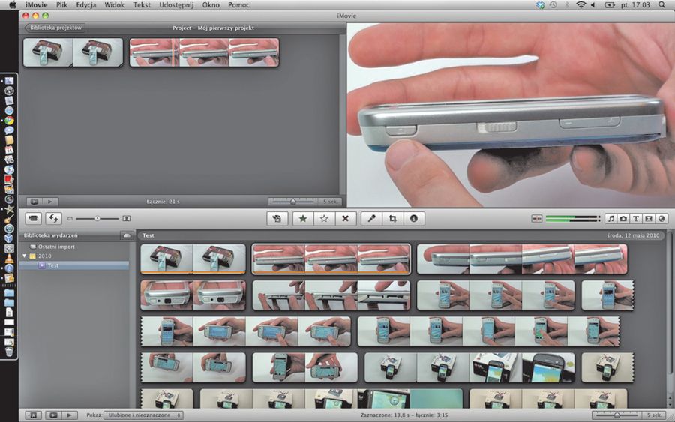Adjust project frames-per-thumbnail slider
675x422 pixels.
[x=293, y=202]
